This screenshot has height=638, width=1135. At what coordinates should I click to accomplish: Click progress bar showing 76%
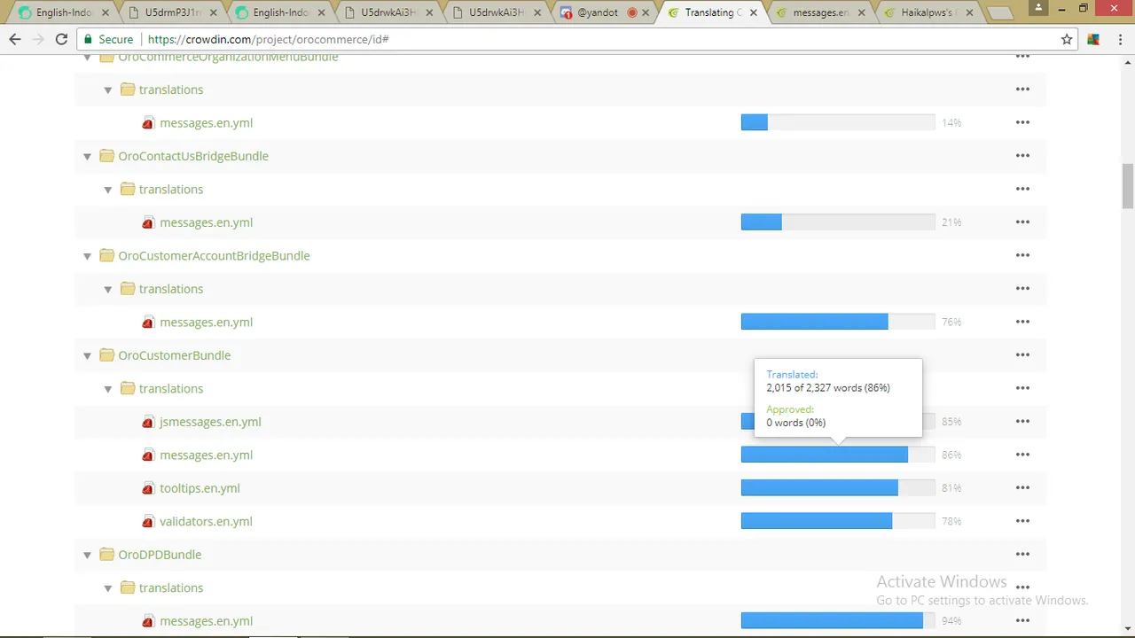tap(838, 322)
